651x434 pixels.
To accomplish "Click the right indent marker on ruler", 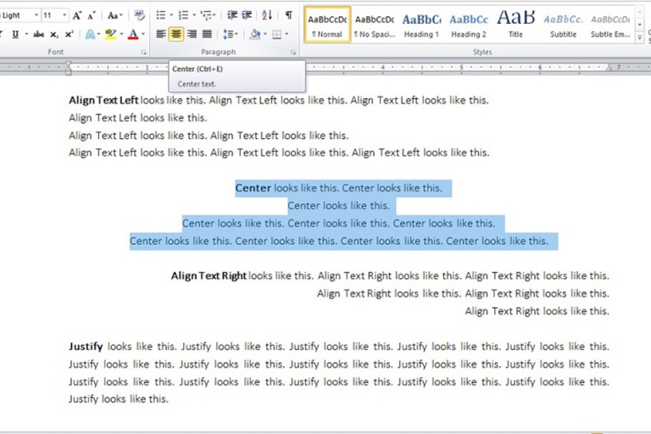I will pos(609,68).
